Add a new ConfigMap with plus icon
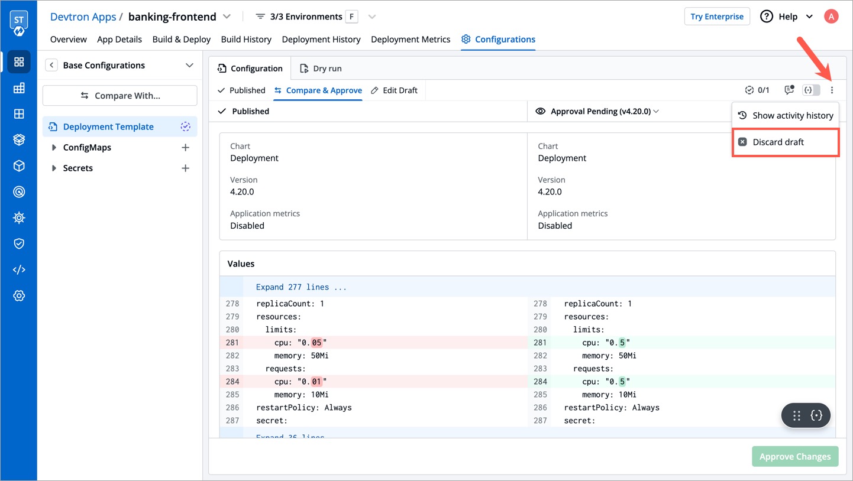This screenshot has height=481, width=853. [x=185, y=148]
